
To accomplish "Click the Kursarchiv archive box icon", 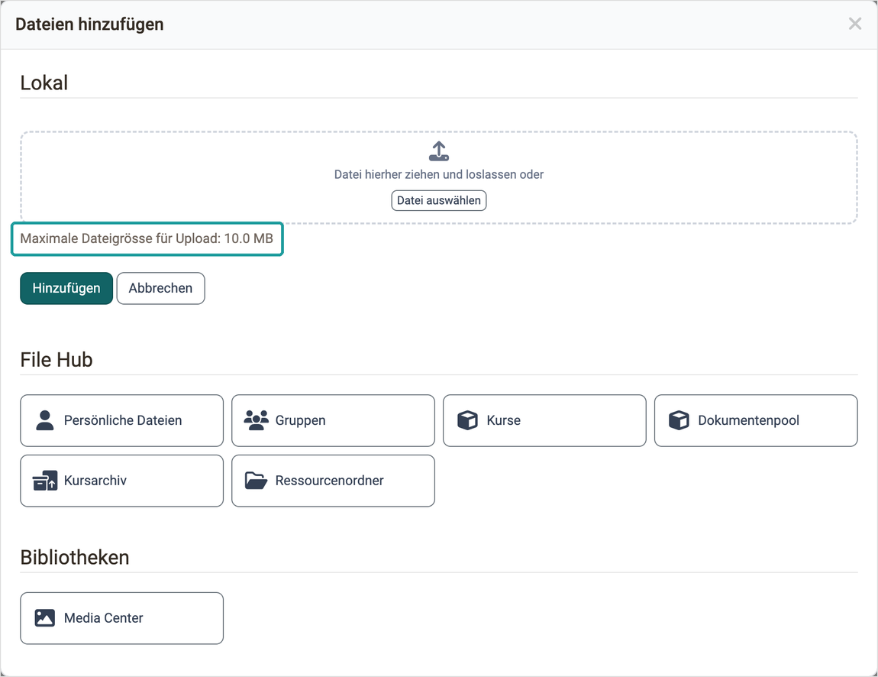I will (45, 481).
